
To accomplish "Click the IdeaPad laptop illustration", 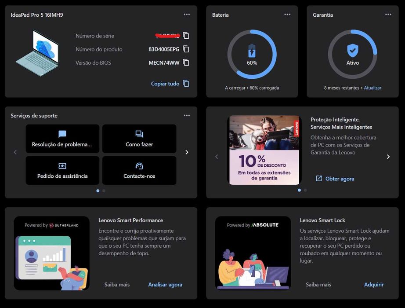I will tap(37, 53).
